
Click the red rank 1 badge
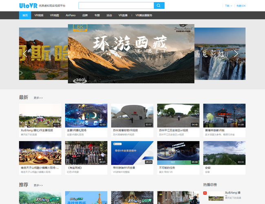[205, 193]
